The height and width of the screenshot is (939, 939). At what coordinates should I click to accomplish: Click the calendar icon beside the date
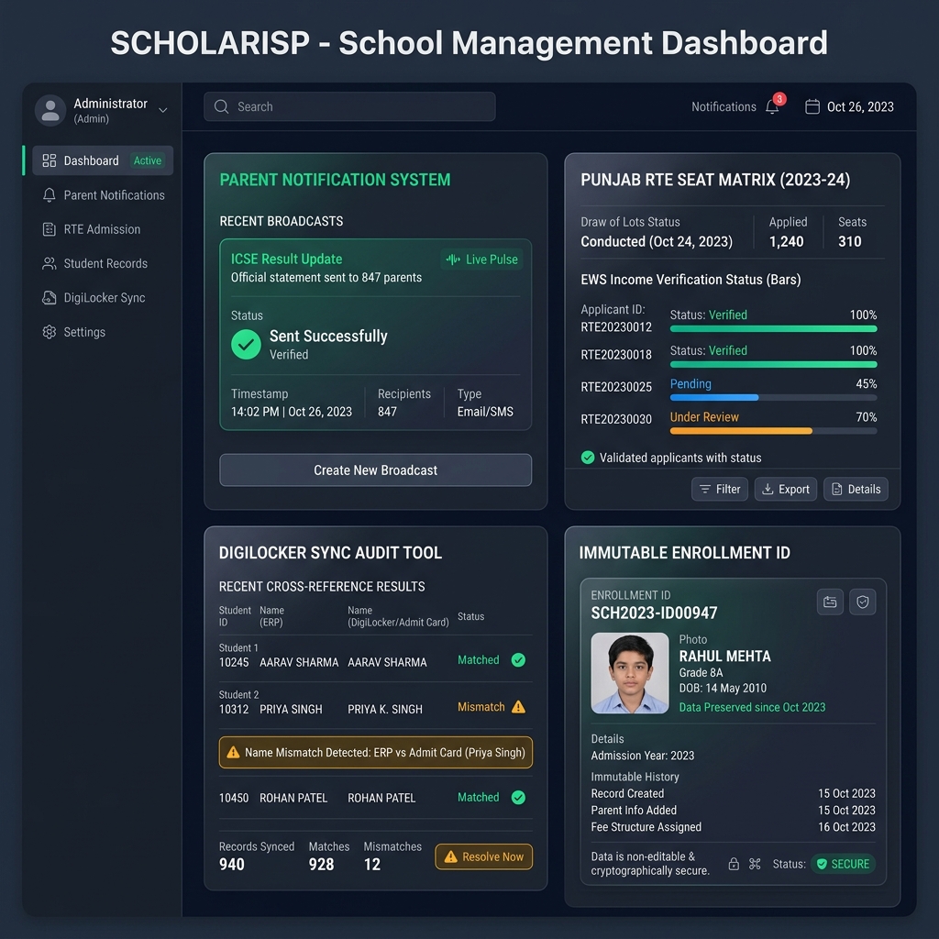point(812,106)
